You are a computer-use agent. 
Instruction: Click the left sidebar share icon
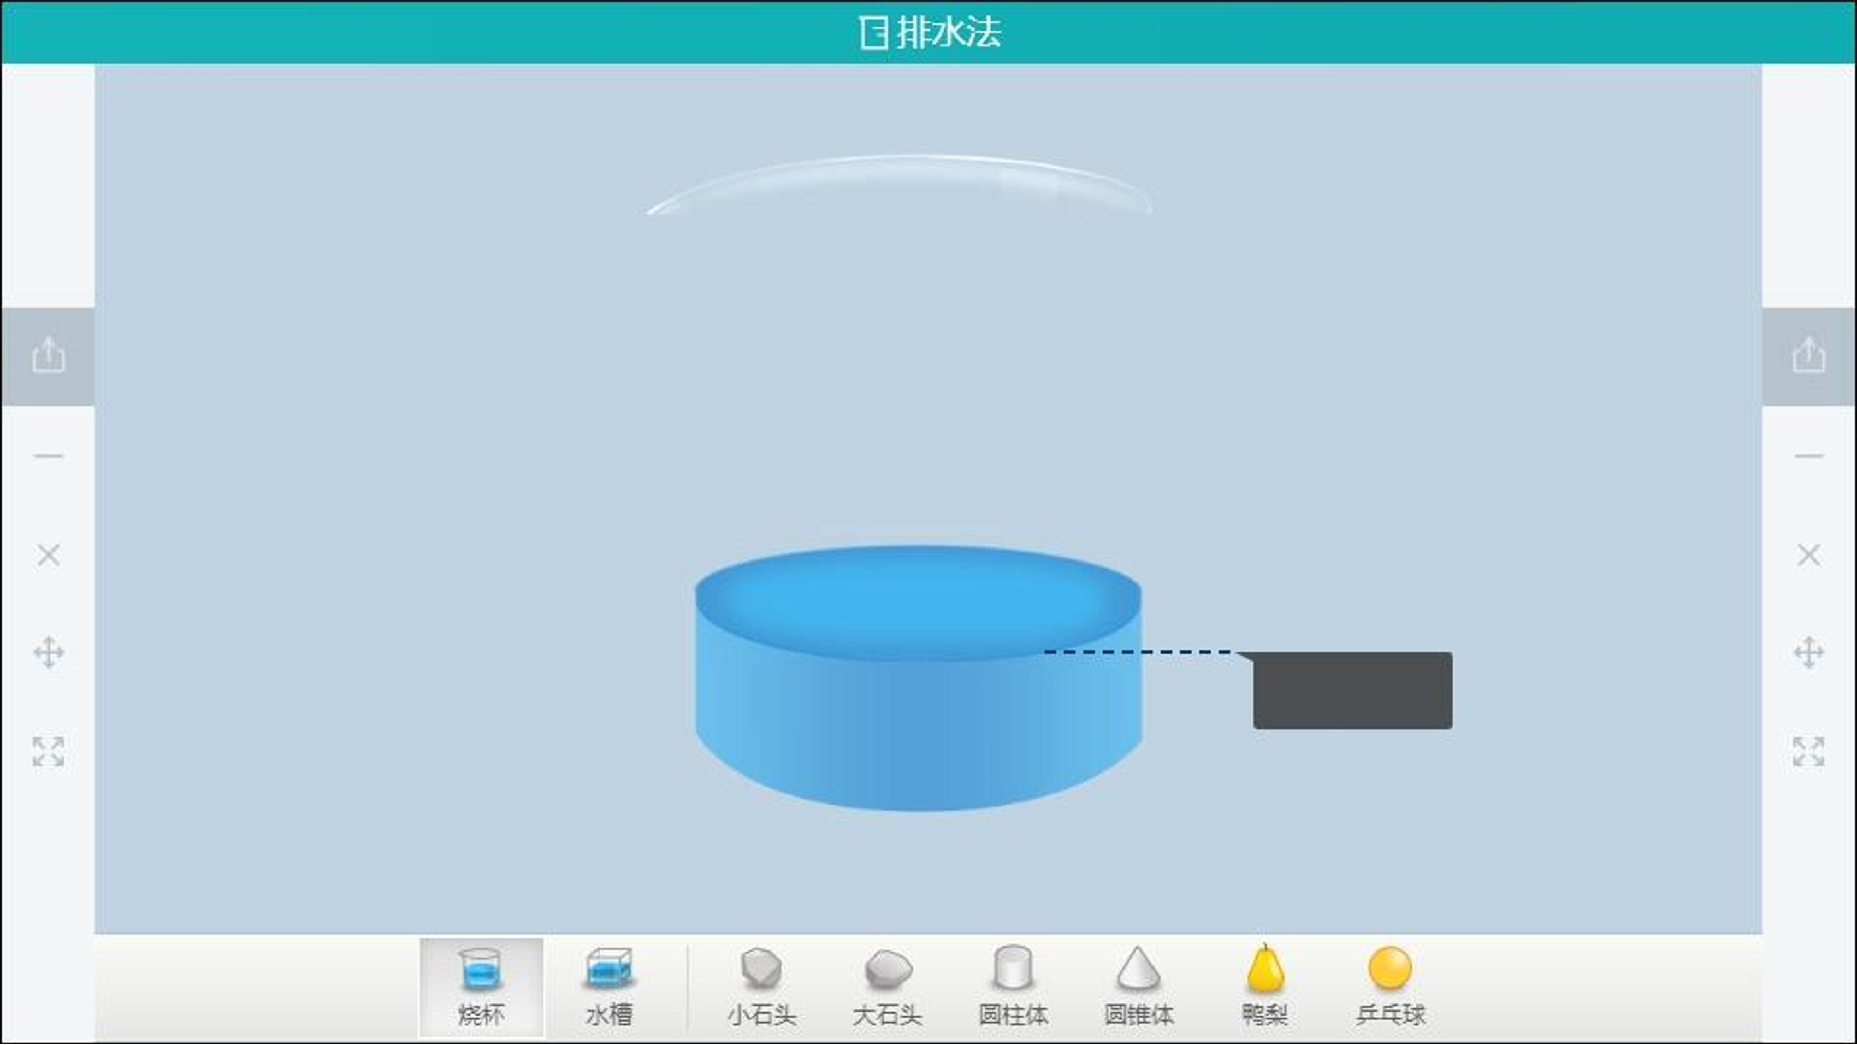48,356
